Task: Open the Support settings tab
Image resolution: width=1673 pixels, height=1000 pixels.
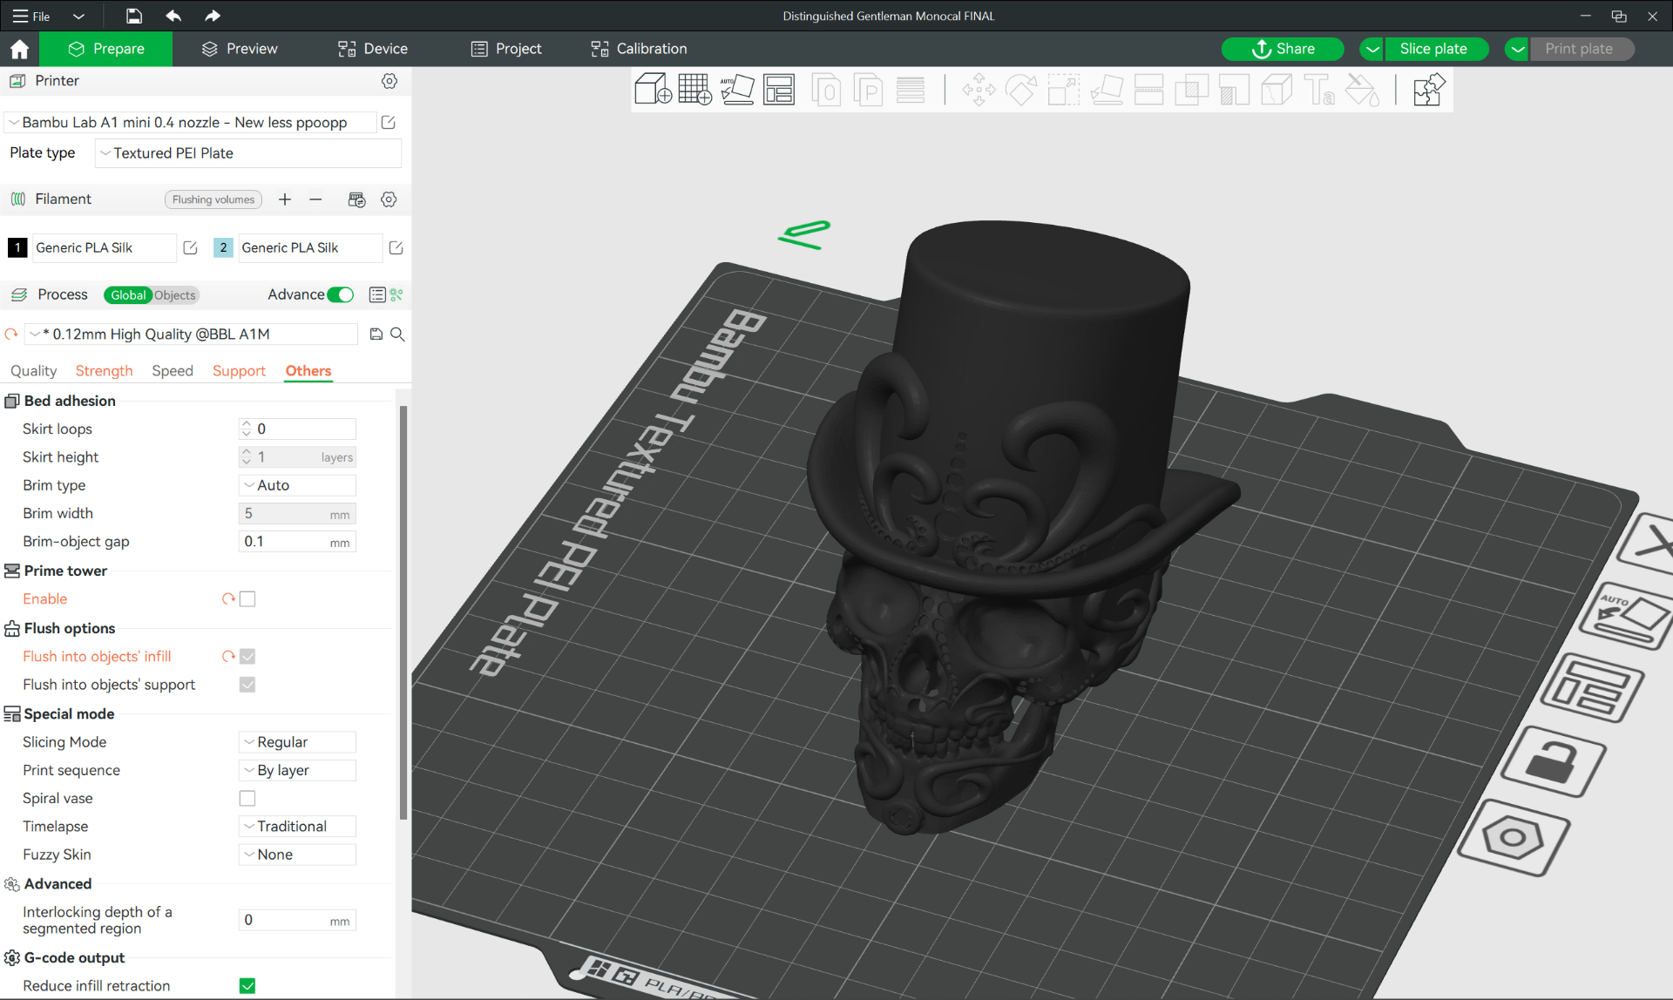Action: click(x=239, y=371)
